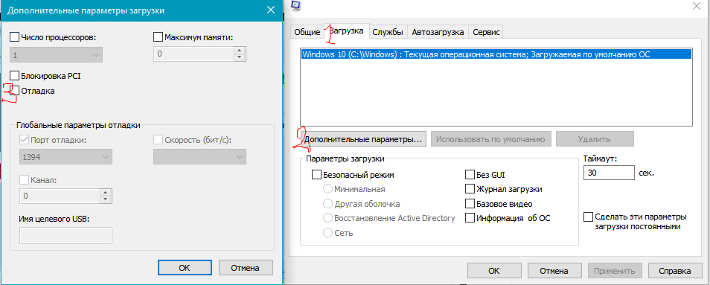Tick the Максимум памяти checkbox
Image resolution: width=710 pixels, height=285 pixels.
click(x=159, y=36)
